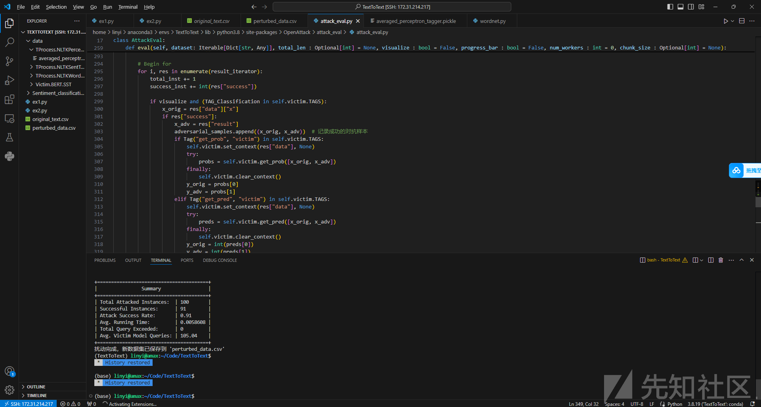761x407 pixels.
Task: Open the Extensions view
Action: coord(10,99)
